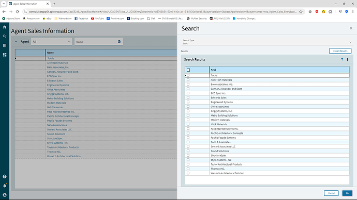The width and height of the screenshot is (357, 200).
Task: Open the sidebar search magnifier icon
Action: click(x=5, y=36)
